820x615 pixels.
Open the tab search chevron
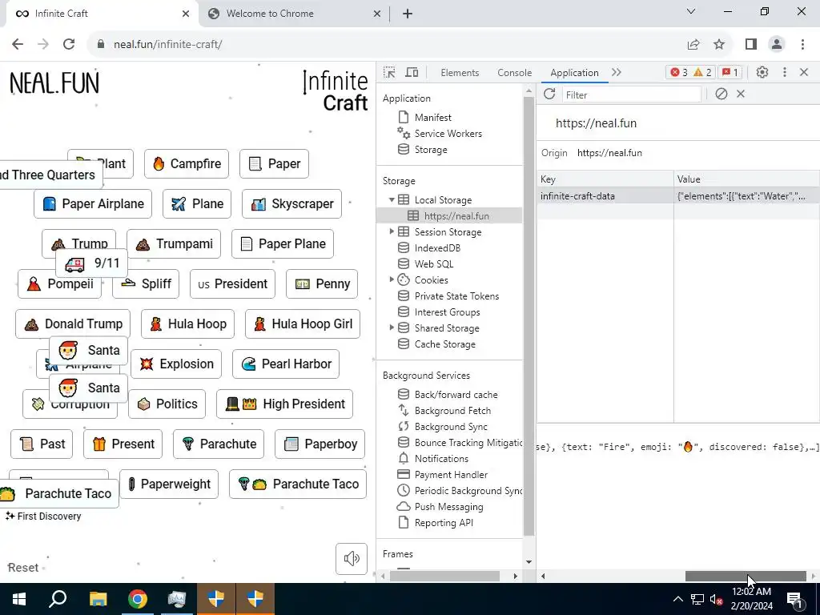point(691,11)
